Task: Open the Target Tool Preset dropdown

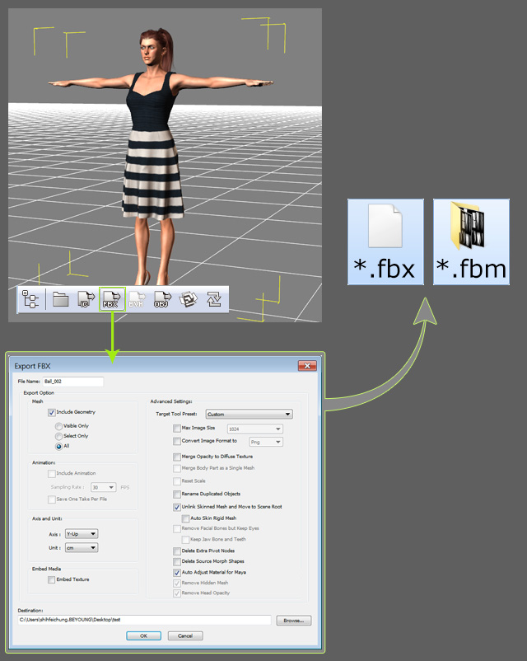Action: pyautogui.click(x=249, y=414)
